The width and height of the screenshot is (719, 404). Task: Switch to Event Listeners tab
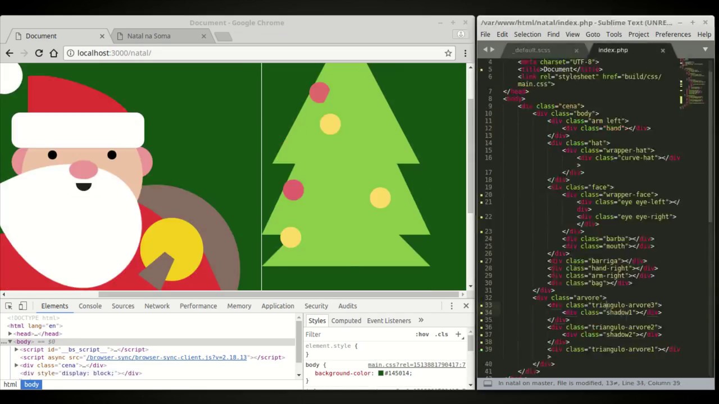point(389,320)
